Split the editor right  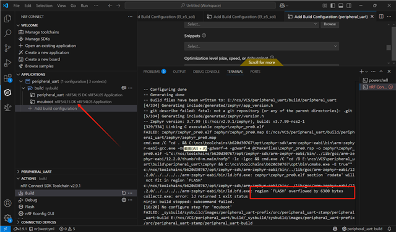[x=381, y=17]
